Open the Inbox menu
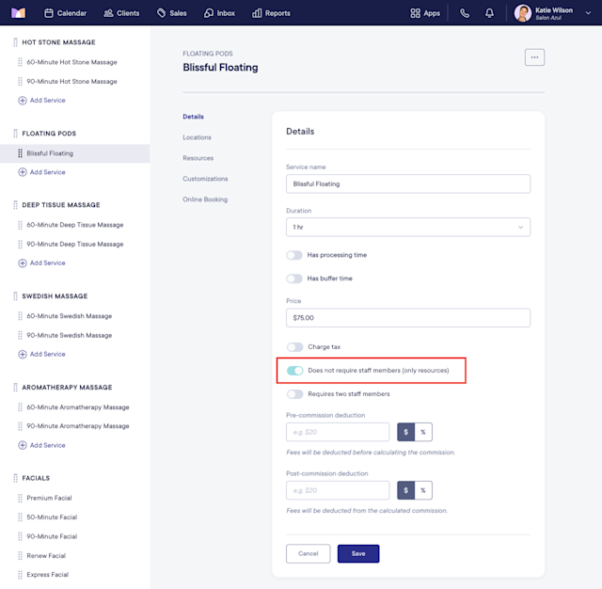Viewport: 602px width, 589px height. tap(219, 13)
